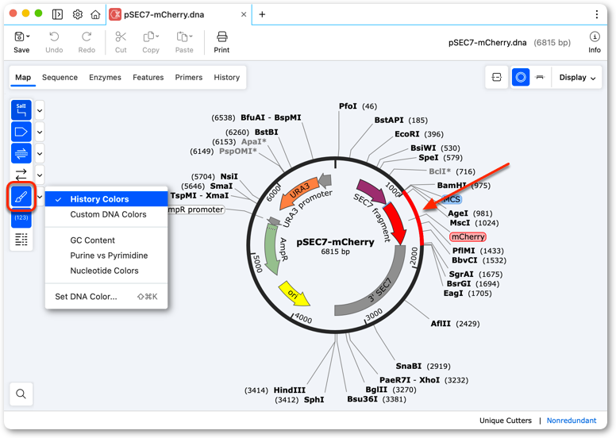Switch to the Enzymes tab
This screenshot has height=438, width=616.
(105, 78)
